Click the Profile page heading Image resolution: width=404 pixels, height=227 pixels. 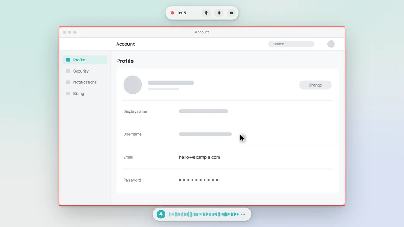pos(125,61)
